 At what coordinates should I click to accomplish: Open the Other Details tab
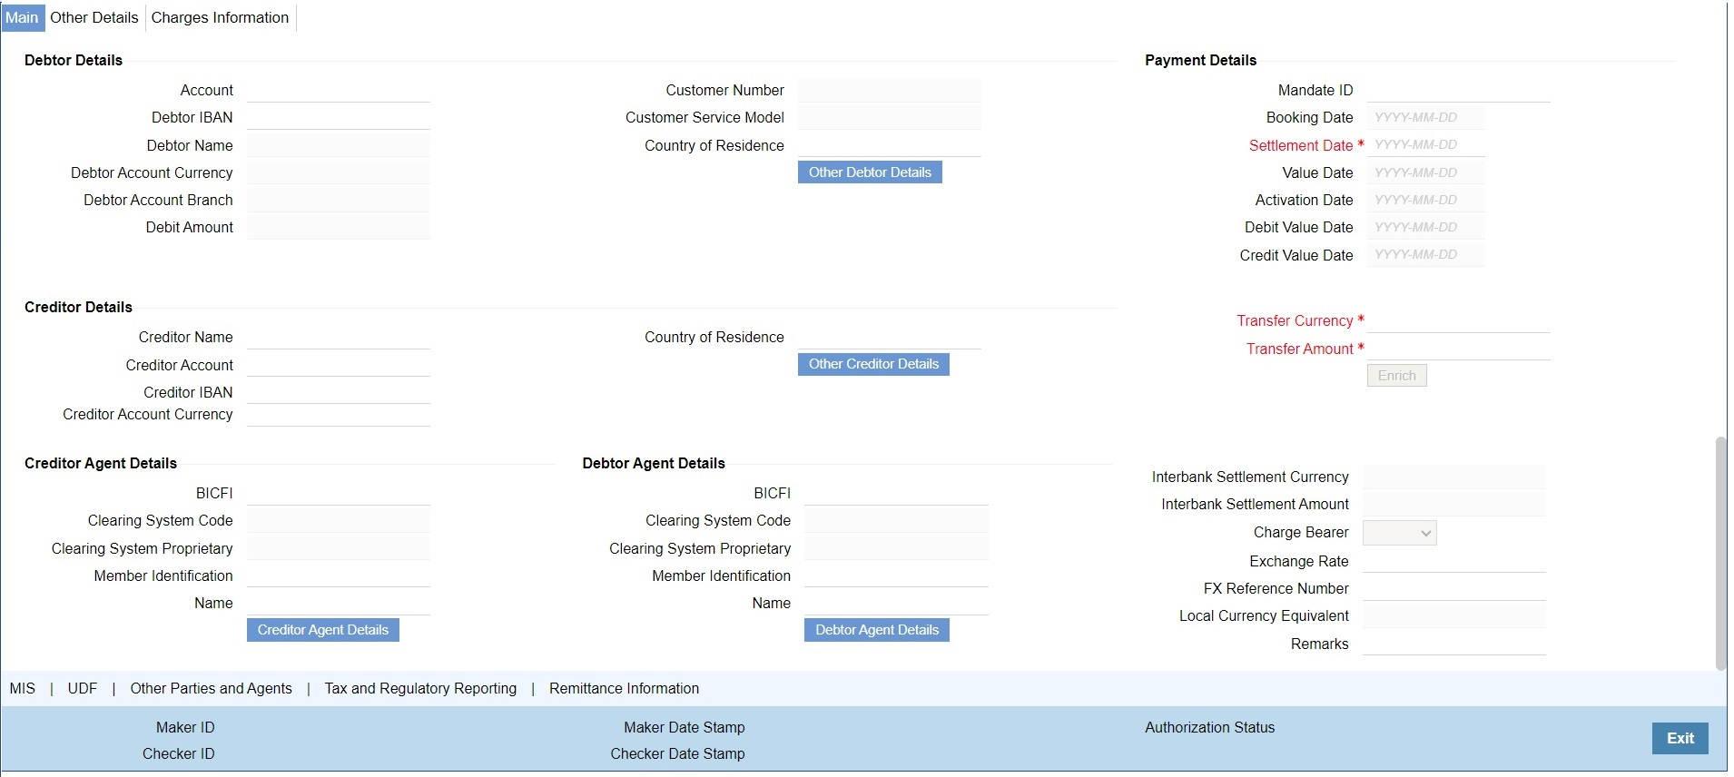(x=94, y=17)
